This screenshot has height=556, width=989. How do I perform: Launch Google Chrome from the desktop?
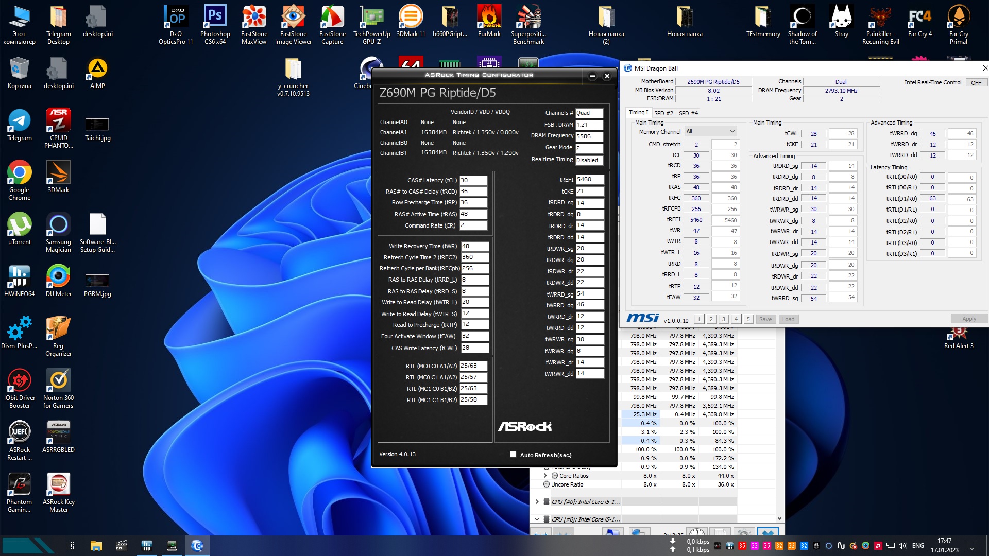coord(19,180)
